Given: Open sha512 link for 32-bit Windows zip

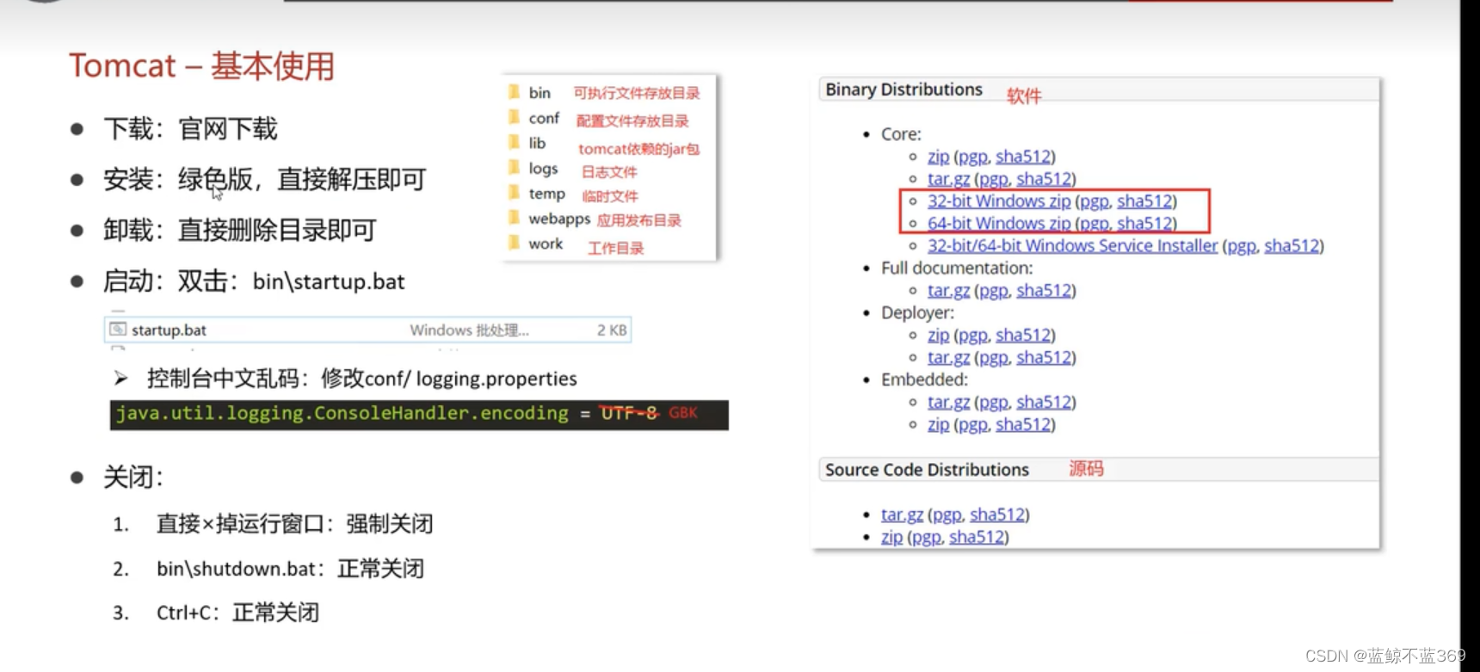Looking at the screenshot, I should [x=1144, y=201].
